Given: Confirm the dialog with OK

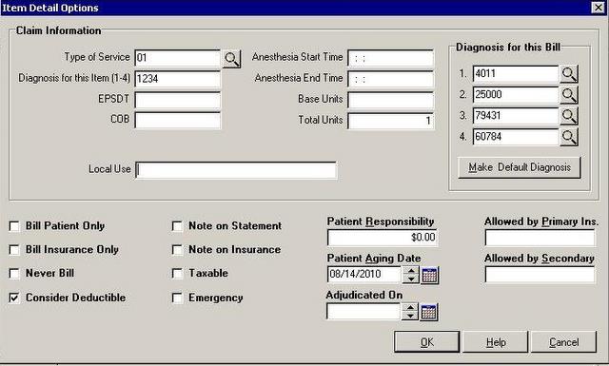Looking at the screenshot, I should point(427,342).
